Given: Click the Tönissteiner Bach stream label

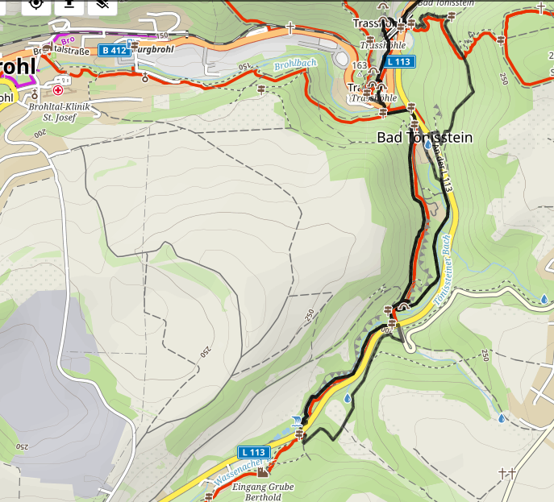Looking at the screenshot, I should pyautogui.click(x=443, y=270).
